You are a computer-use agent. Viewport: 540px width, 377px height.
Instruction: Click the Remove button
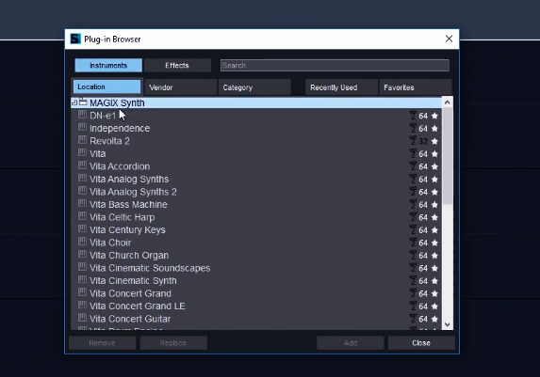click(x=102, y=343)
